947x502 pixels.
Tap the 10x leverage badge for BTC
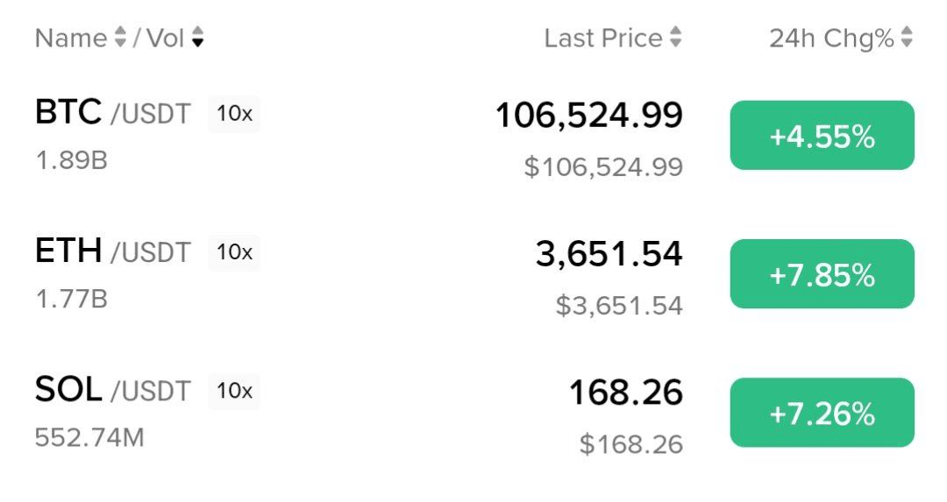[234, 115]
